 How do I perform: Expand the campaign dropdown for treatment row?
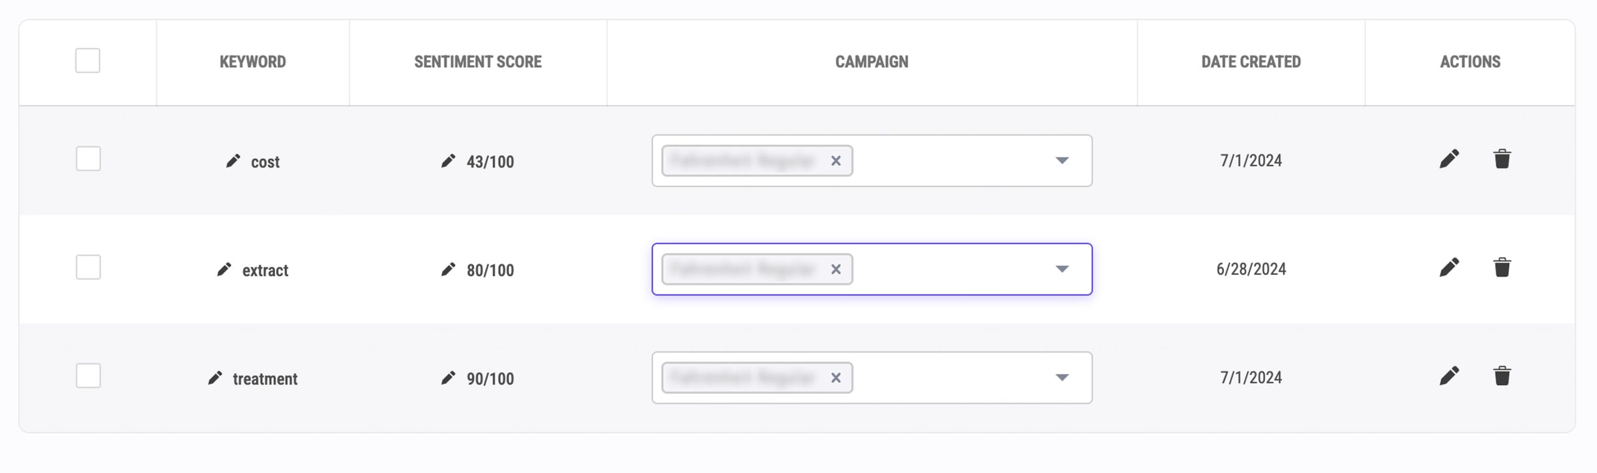tap(1062, 378)
